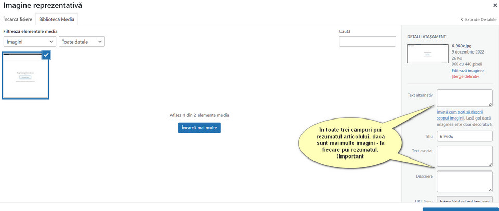Deselect image using the blue checkmark
Screen dimensions: 499x211
coord(46,55)
